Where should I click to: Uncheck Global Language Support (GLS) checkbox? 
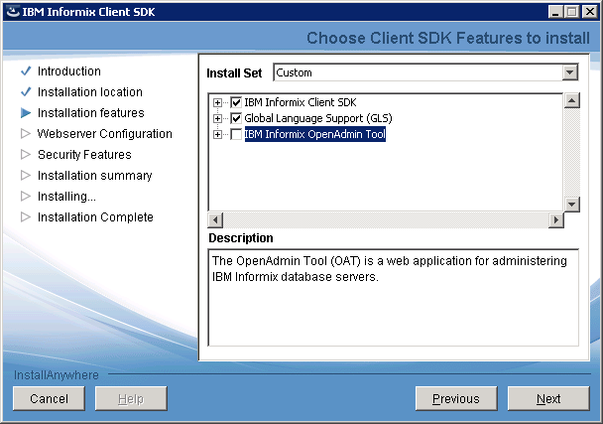(236, 118)
